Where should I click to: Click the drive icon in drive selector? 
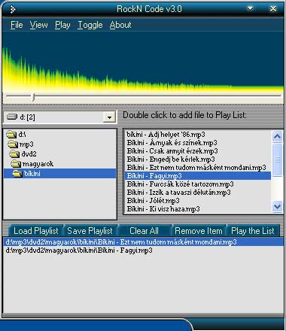tap(12, 117)
